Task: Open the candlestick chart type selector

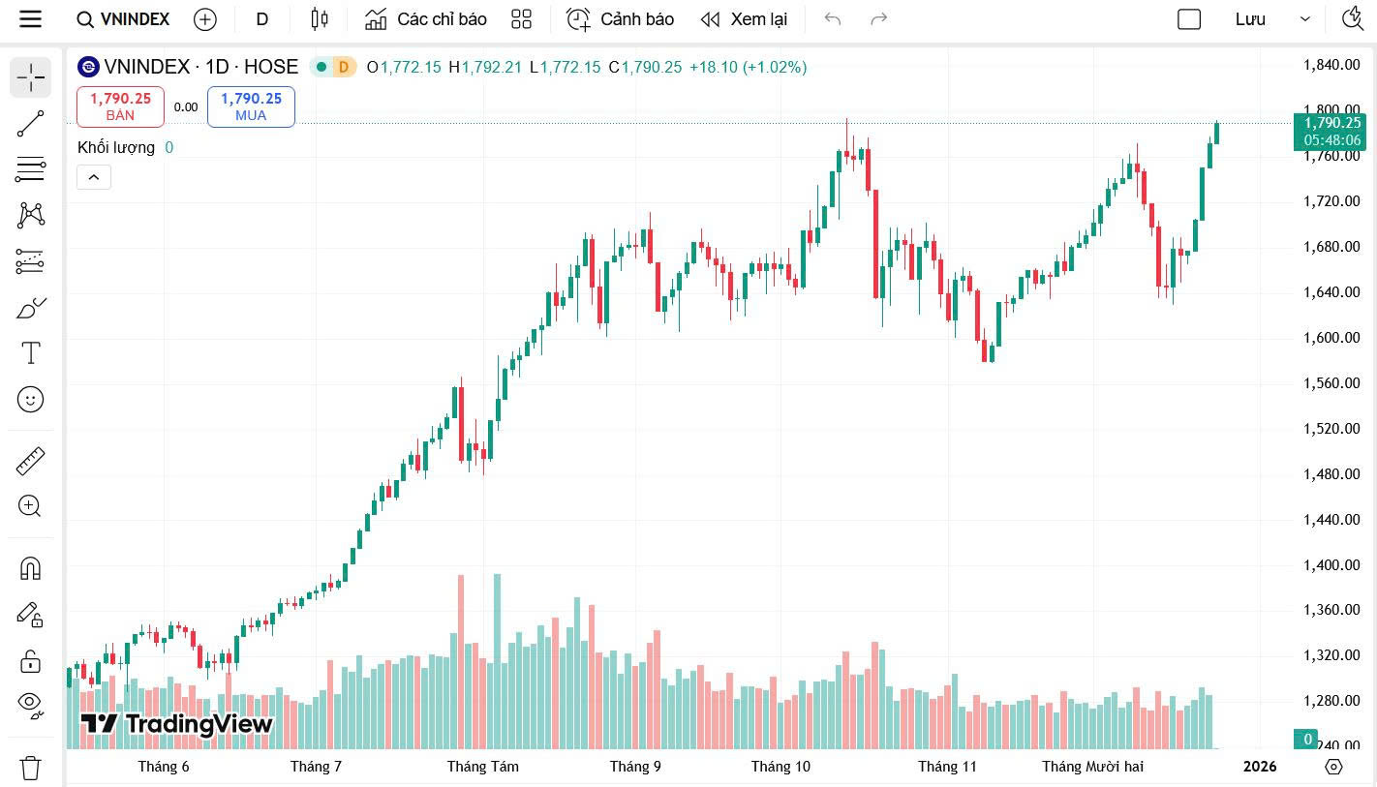Action: [x=320, y=19]
